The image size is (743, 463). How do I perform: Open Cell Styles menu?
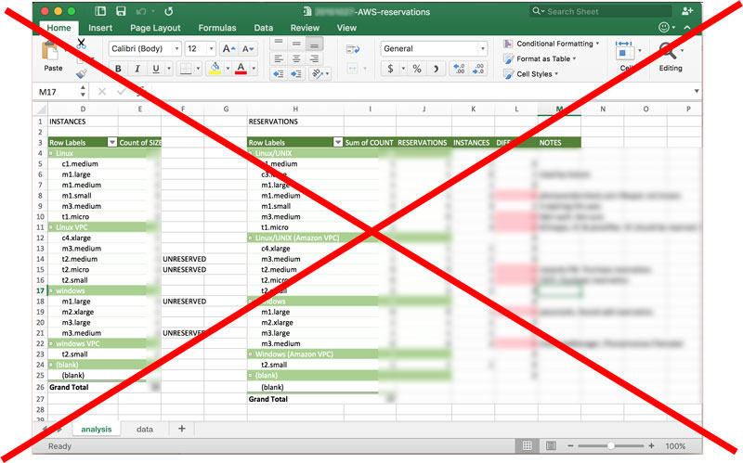[x=530, y=74]
